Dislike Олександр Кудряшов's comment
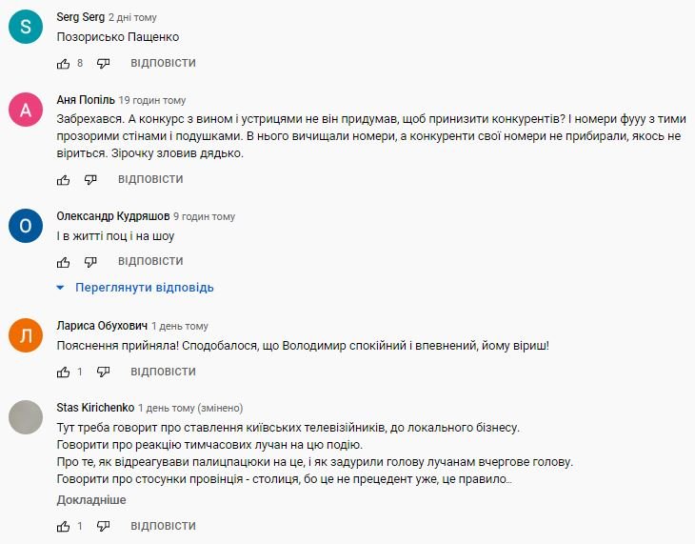Viewport: 695px width, 544px height. click(x=91, y=262)
